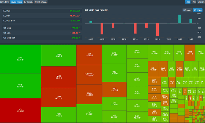Click the 19/10 green bar
Screen dimensions: 205x123
[x=191, y=21]
